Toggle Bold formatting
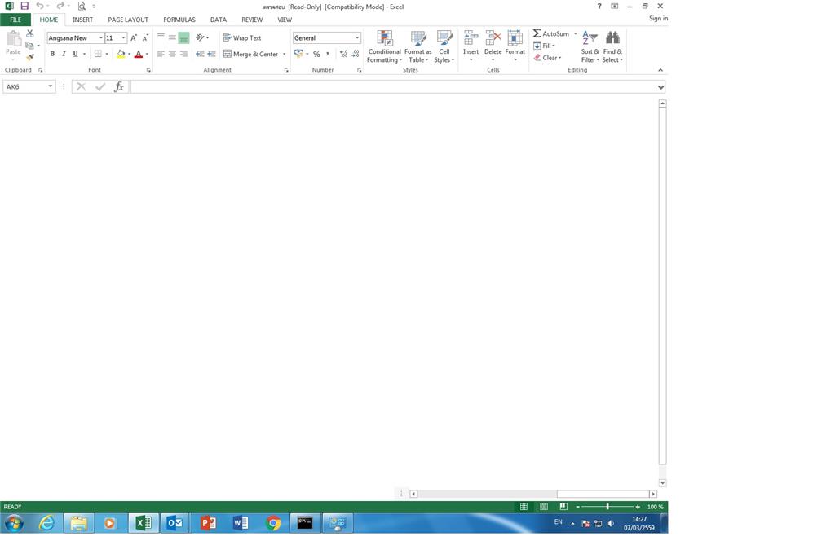 52,54
